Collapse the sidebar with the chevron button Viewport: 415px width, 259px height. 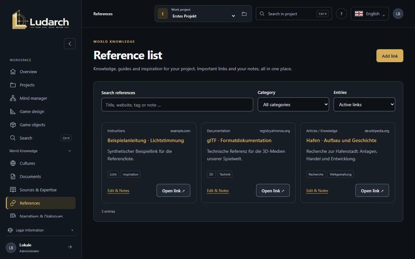pyautogui.click(x=70, y=44)
